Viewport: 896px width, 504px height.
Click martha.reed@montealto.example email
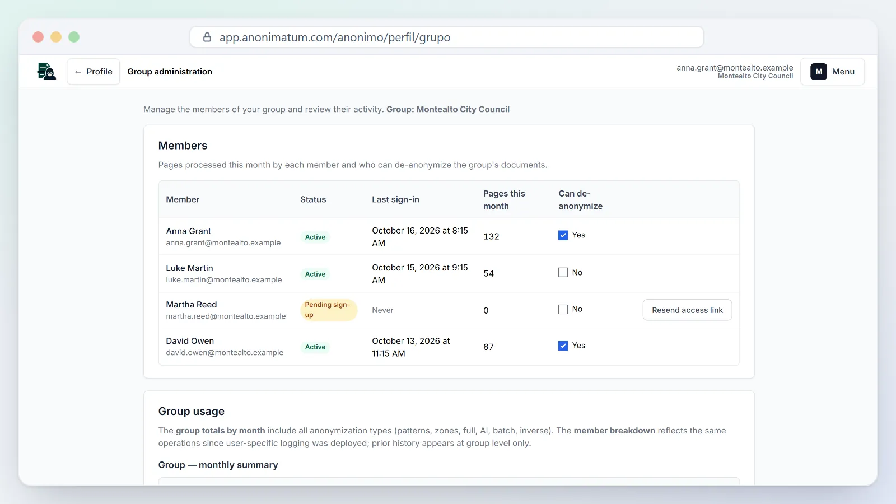[226, 316]
